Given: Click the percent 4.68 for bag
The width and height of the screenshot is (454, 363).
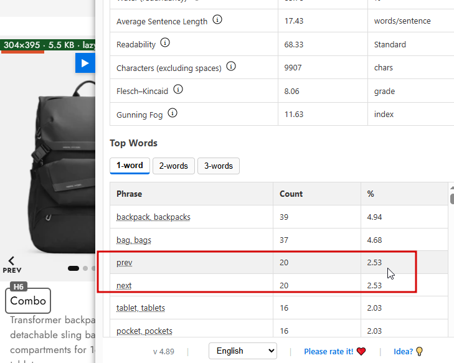Looking at the screenshot, I should [x=374, y=240].
